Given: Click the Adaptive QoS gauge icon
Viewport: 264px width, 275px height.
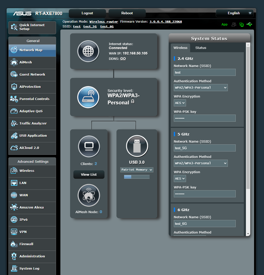Looking at the screenshot, I should 14,111.
